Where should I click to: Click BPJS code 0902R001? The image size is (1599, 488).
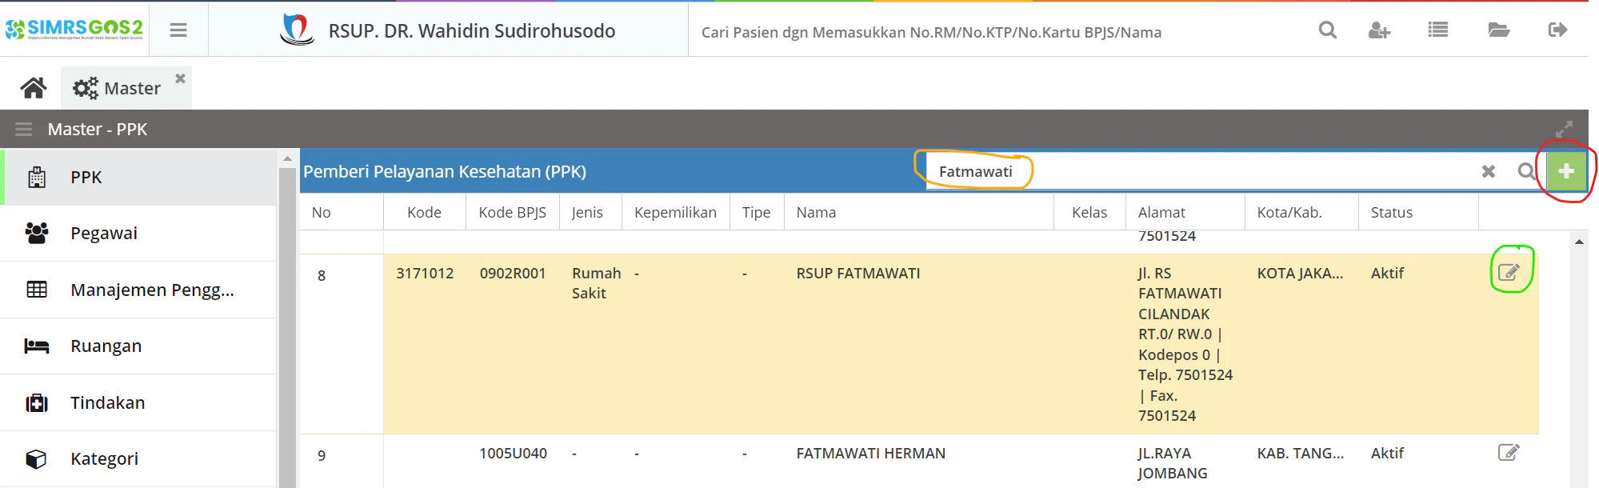(513, 274)
